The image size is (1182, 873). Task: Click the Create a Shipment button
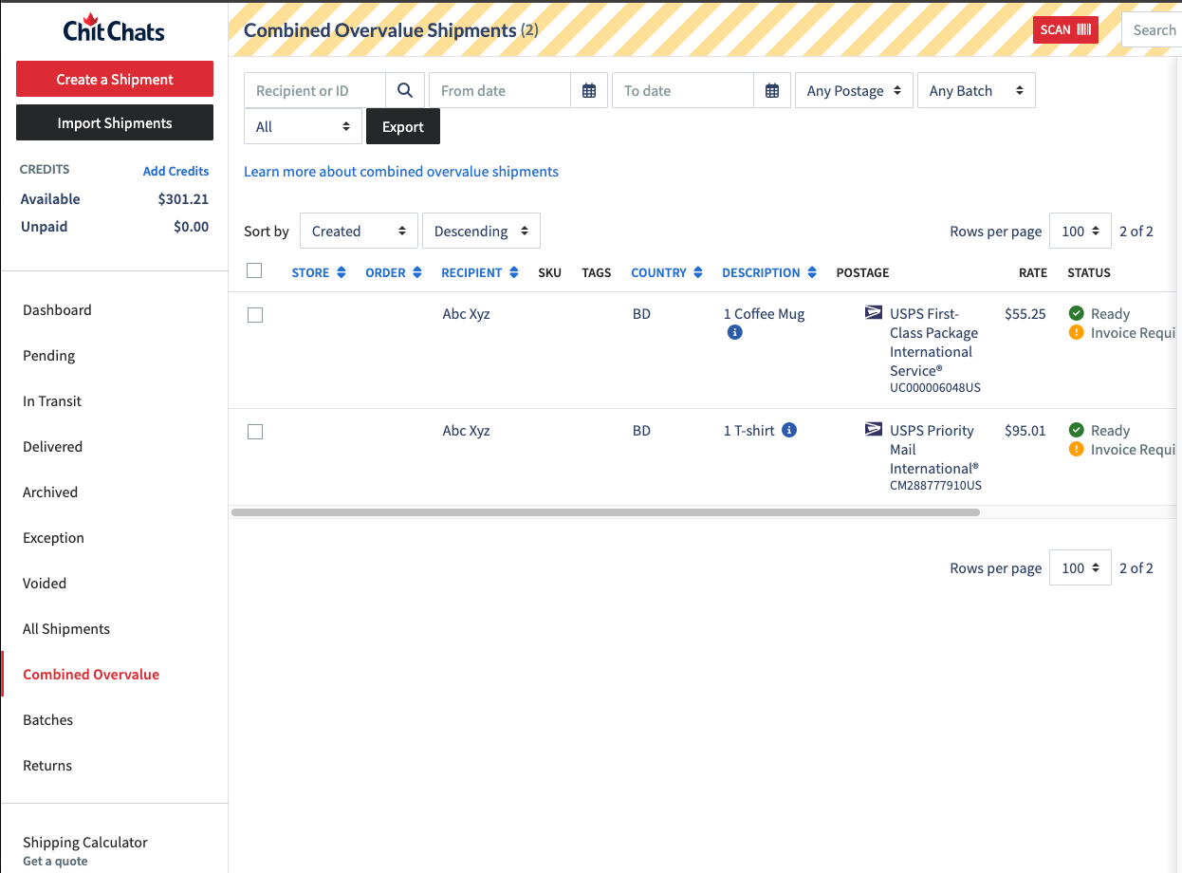115,79
